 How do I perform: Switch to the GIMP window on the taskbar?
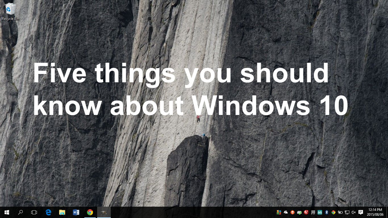pyautogui.click(x=104, y=212)
